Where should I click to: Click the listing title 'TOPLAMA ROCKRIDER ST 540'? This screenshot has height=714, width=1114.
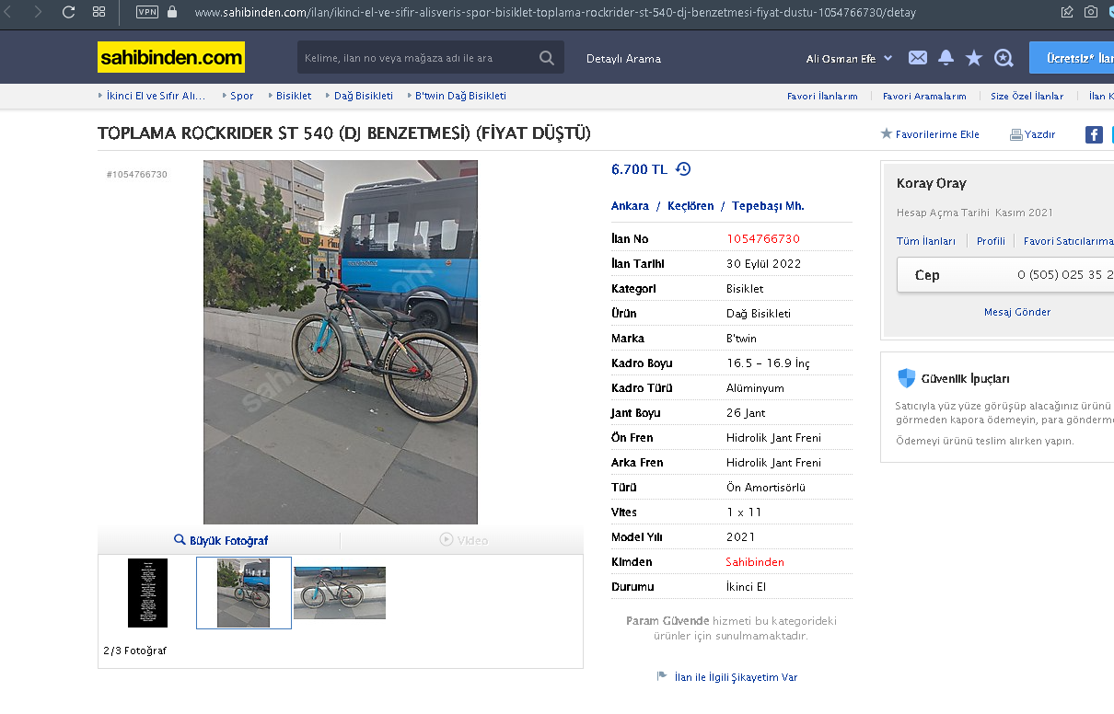[x=344, y=133]
